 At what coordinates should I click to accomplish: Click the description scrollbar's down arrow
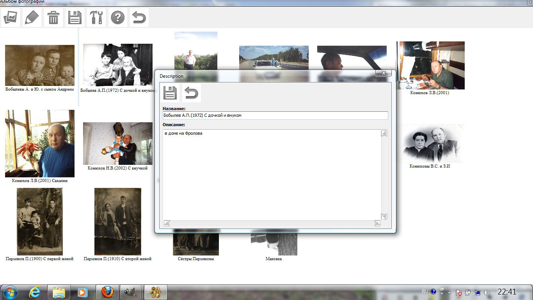(384, 216)
